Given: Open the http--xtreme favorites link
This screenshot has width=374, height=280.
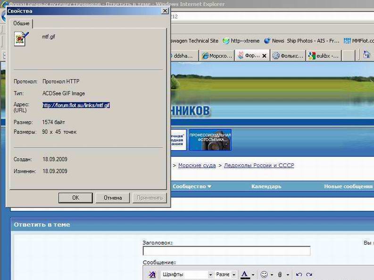Looking at the screenshot, I should (x=241, y=41).
